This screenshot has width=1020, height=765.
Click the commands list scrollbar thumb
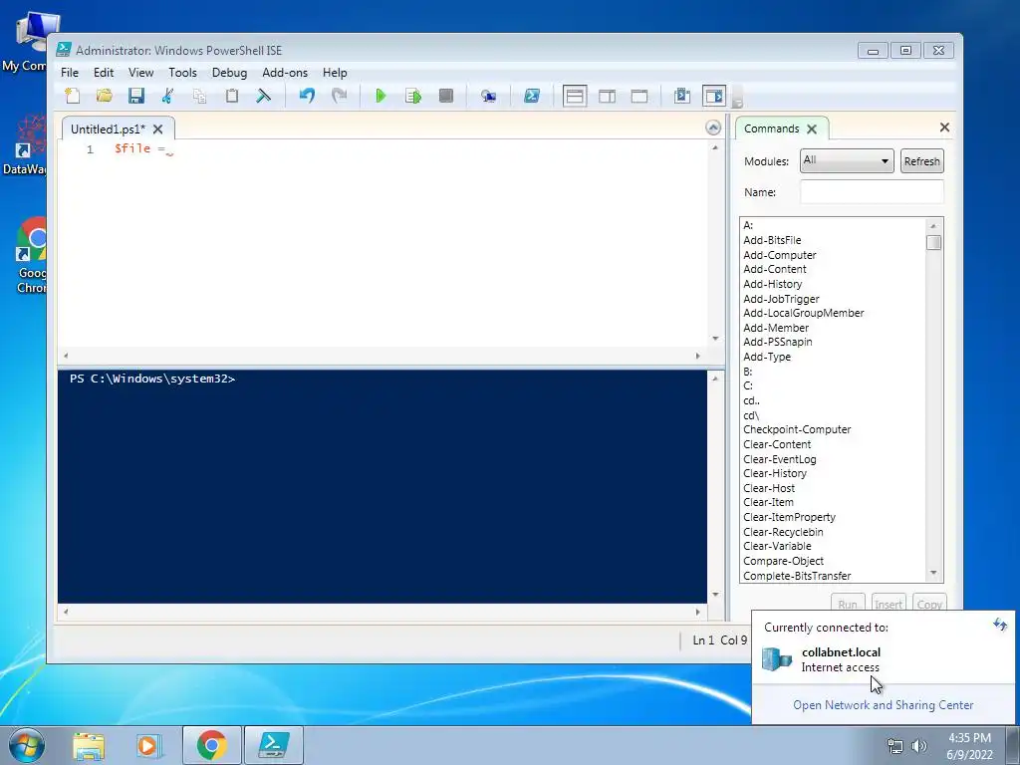933,243
